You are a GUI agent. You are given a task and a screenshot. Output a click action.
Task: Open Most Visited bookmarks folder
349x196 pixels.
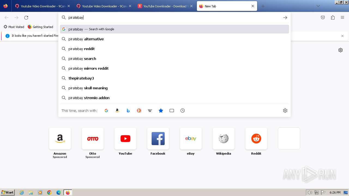[14, 27]
